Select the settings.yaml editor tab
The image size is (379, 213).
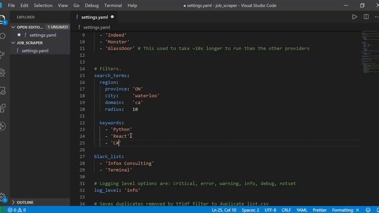click(x=94, y=17)
